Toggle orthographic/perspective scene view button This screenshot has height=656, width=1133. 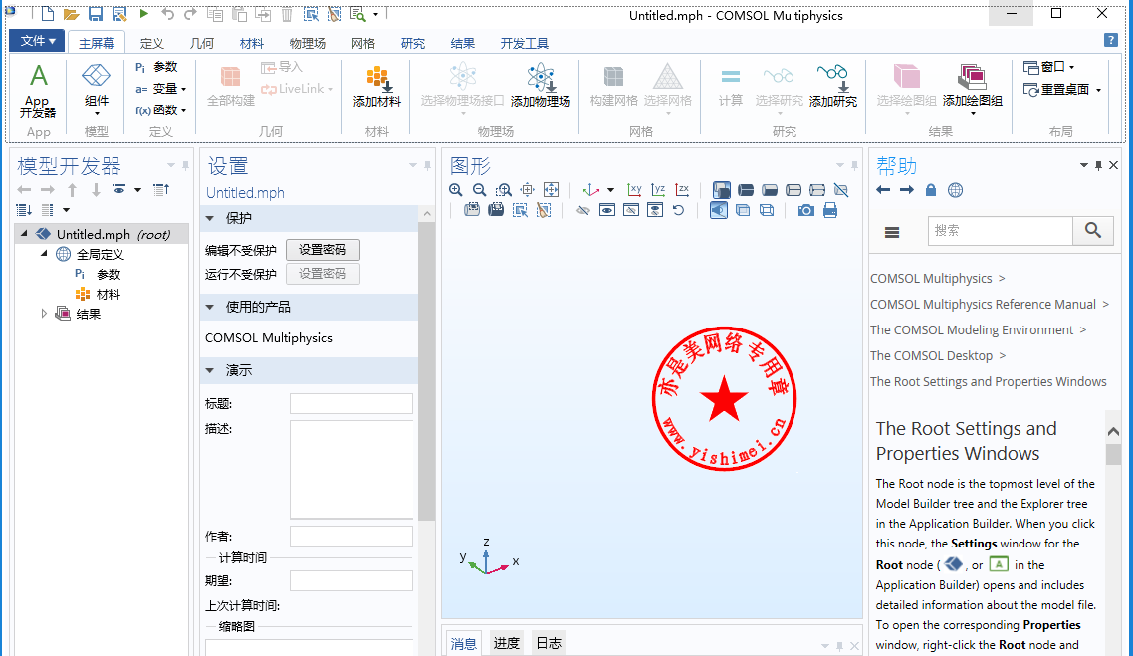(x=719, y=210)
